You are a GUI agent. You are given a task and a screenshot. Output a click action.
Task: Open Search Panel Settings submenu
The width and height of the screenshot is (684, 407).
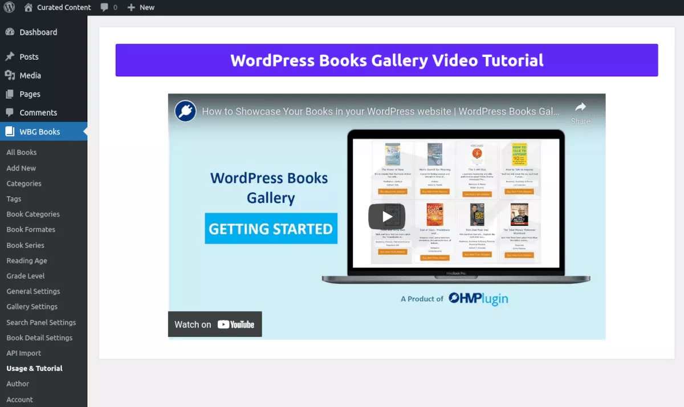(41, 322)
